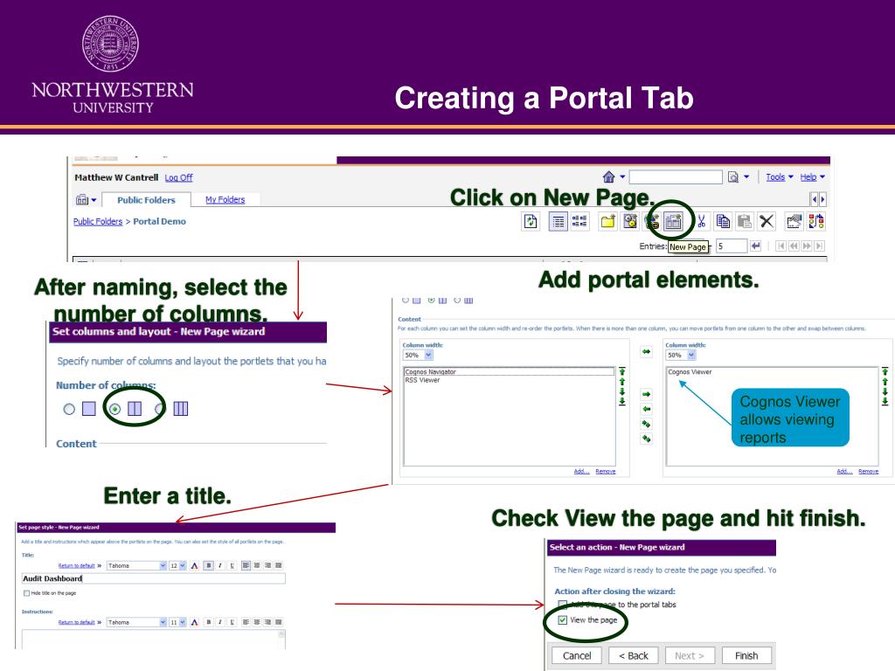Move portlet to bottom in left column

(x=622, y=401)
